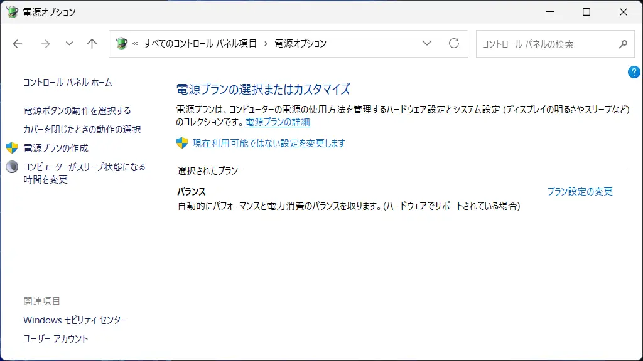Click すべてのコントロール パネル項目 breadcrumb
This screenshot has height=361, width=643.
(200, 44)
